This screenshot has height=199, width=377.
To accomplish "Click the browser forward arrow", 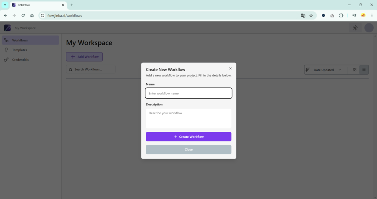I will point(14,15).
